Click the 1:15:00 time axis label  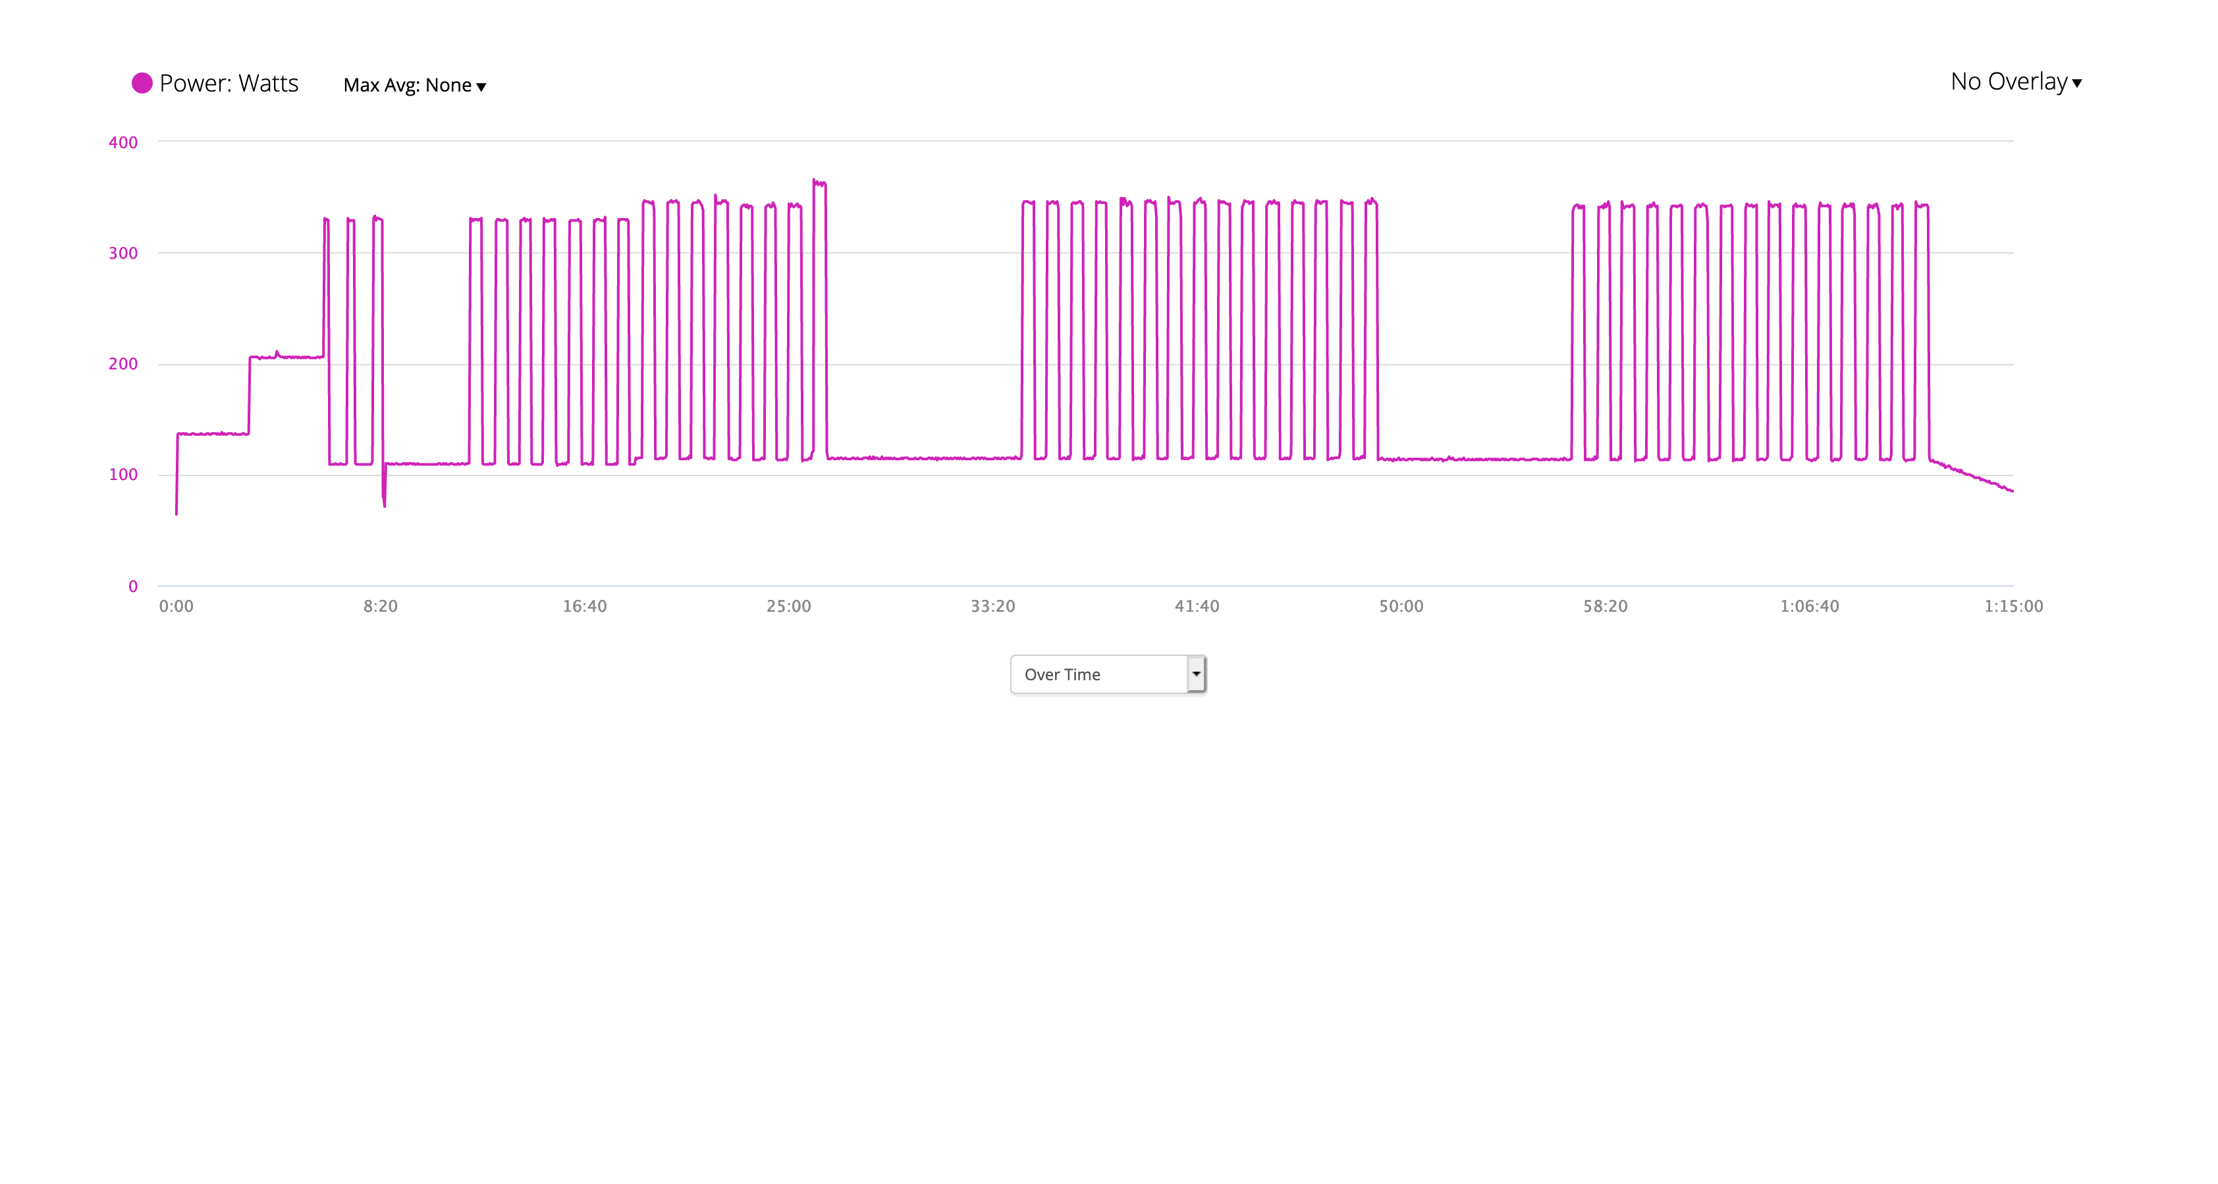point(2013,606)
